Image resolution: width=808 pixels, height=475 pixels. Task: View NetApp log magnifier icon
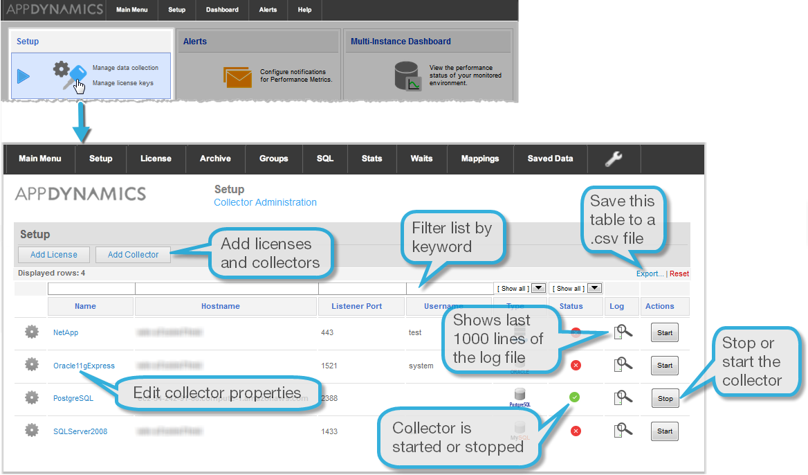coord(623,332)
